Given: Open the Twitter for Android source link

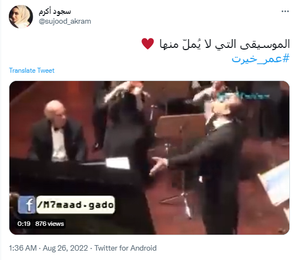Looking at the screenshot, I should [x=125, y=248].
